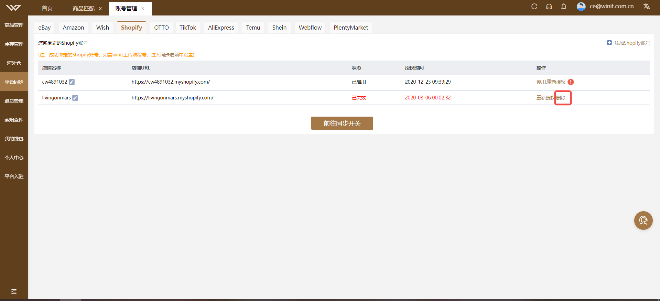This screenshot has width=660, height=301.
Task: Click the 2020-12-23 09:39:29 authorization time
Action: (428, 82)
